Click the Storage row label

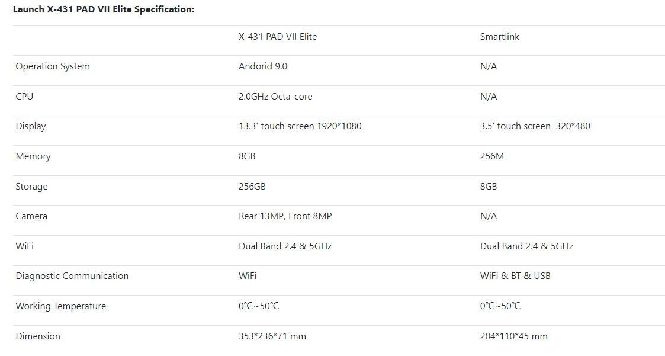click(32, 187)
